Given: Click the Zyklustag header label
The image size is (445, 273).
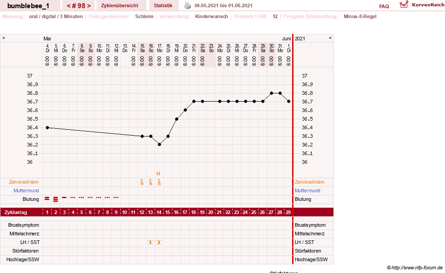Looking at the screenshot, I should point(15,212).
